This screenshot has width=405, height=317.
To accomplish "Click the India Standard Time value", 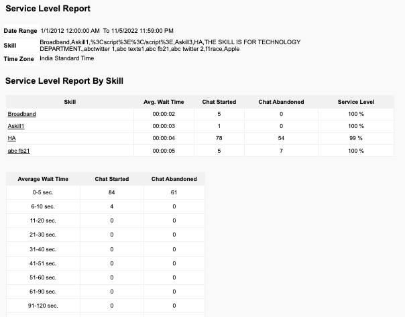I will pos(67,59).
